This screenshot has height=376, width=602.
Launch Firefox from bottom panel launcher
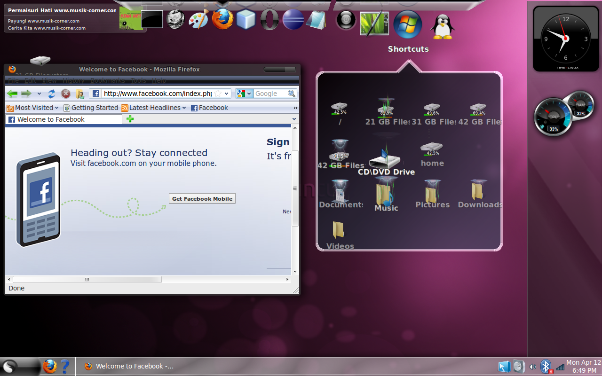pyautogui.click(x=50, y=366)
